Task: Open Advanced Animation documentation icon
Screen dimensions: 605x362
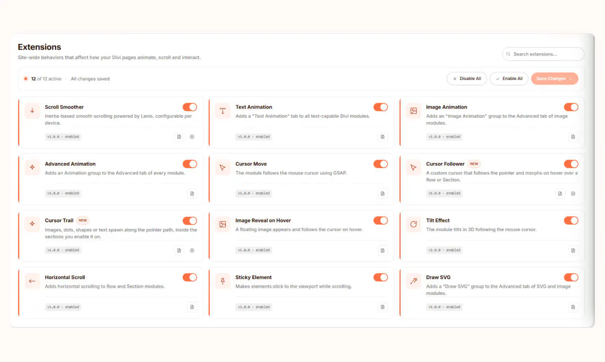Action: (x=192, y=193)
